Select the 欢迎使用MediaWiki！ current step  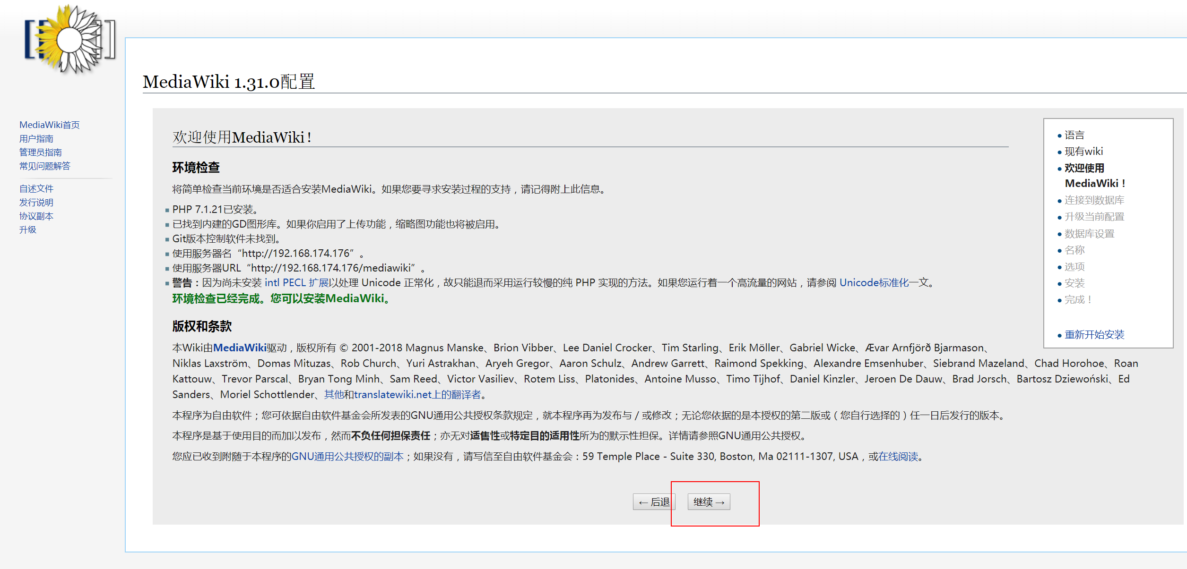(1095, 176)
